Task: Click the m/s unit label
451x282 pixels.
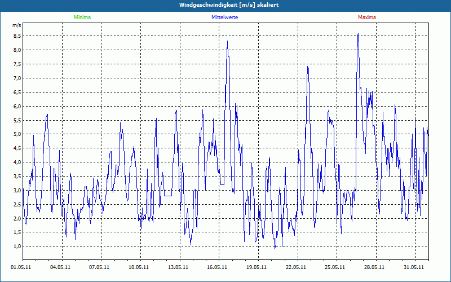Action: (17, 25)
